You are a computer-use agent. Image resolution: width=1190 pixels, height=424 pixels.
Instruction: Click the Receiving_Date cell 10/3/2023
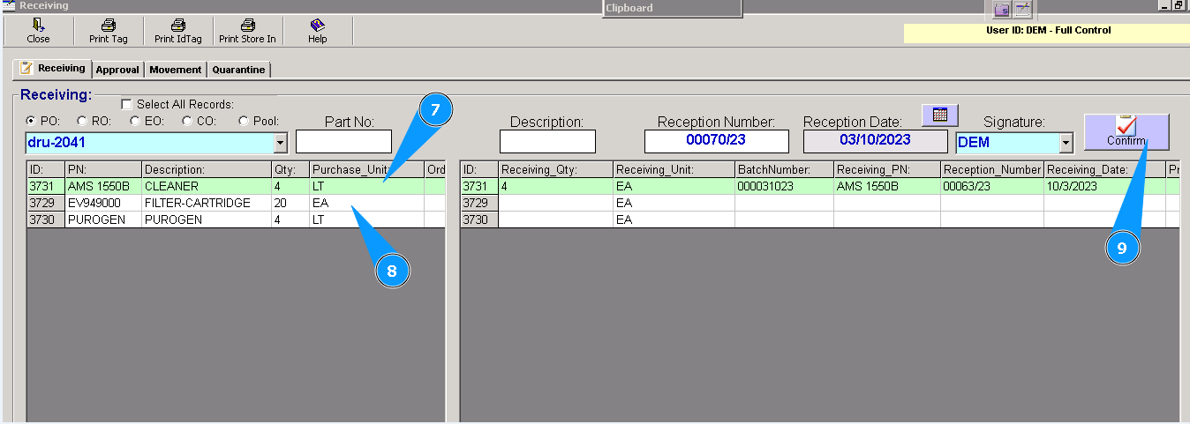(x=1105, y=187)
